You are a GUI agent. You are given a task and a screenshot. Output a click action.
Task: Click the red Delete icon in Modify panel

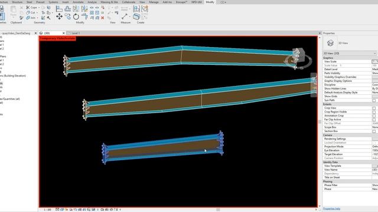point(102,18)
